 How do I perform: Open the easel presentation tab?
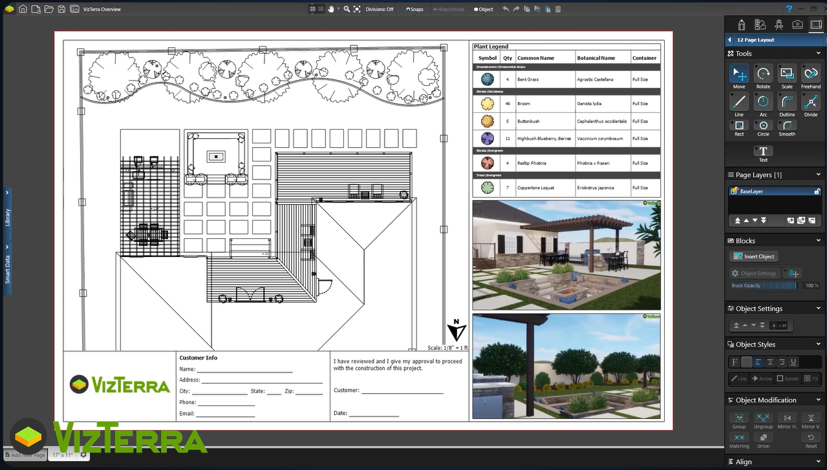(x=779, y=25)
